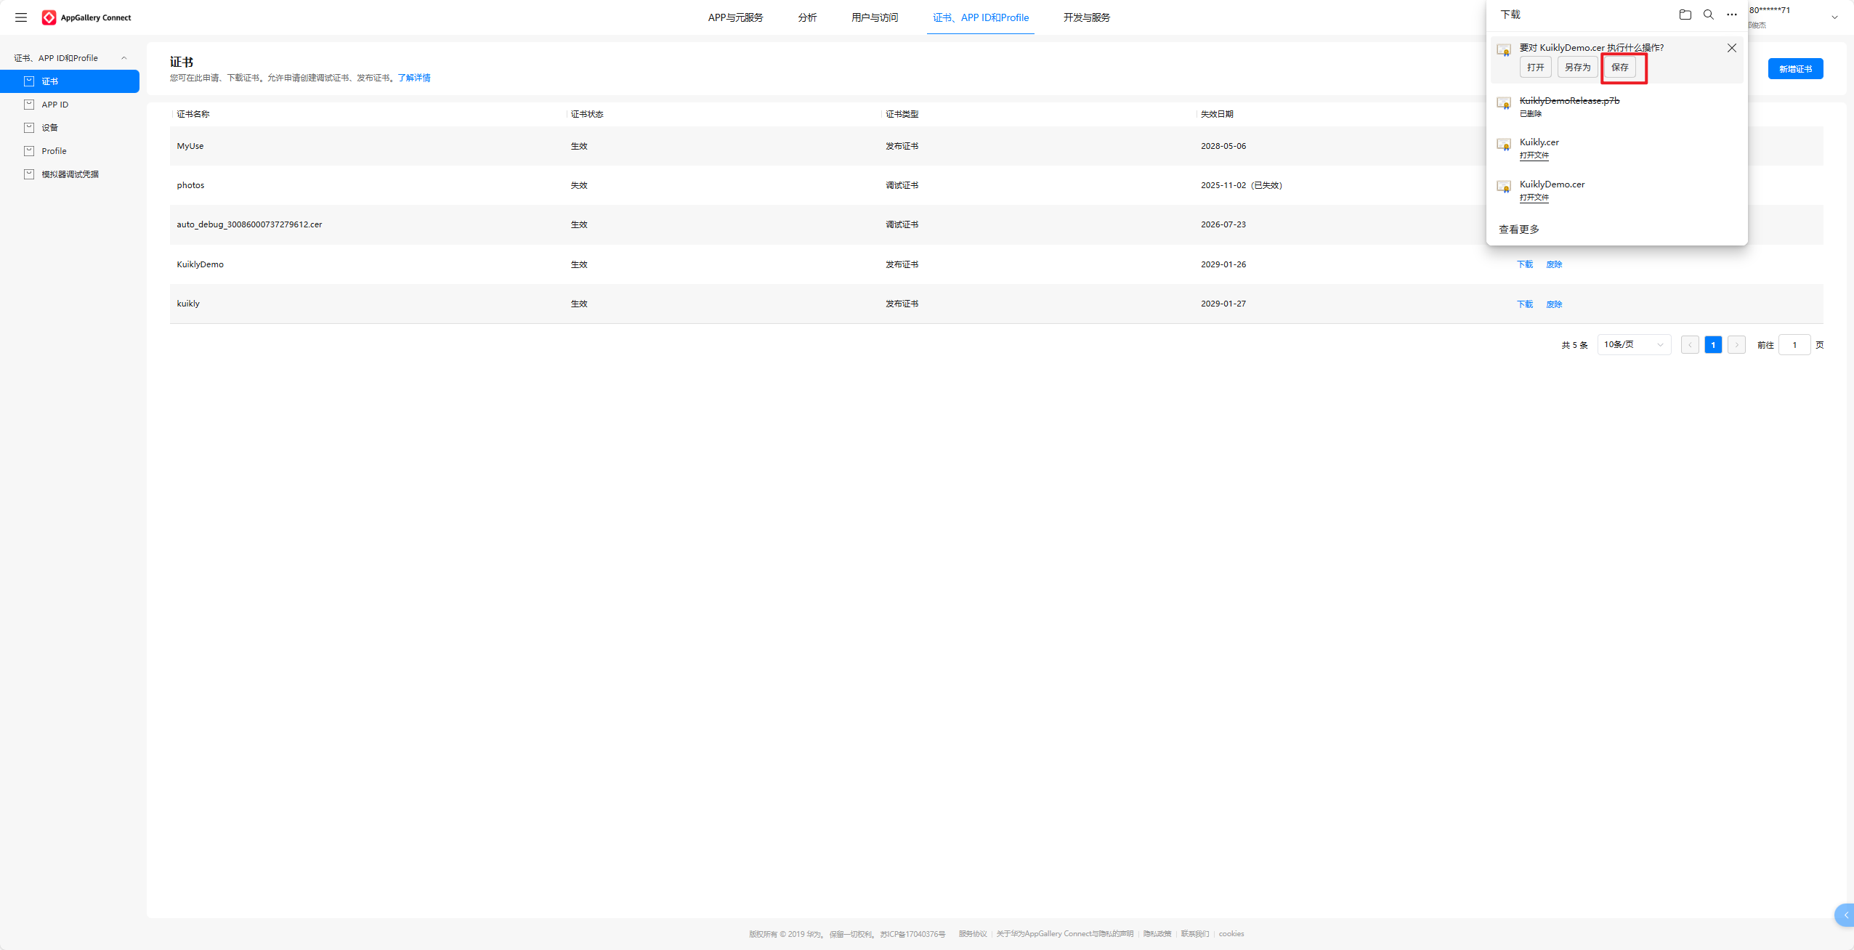Open the 10条/页 page size dropdown
The height and width of the screenshot is (950, 1854).
click(1633, 344)
